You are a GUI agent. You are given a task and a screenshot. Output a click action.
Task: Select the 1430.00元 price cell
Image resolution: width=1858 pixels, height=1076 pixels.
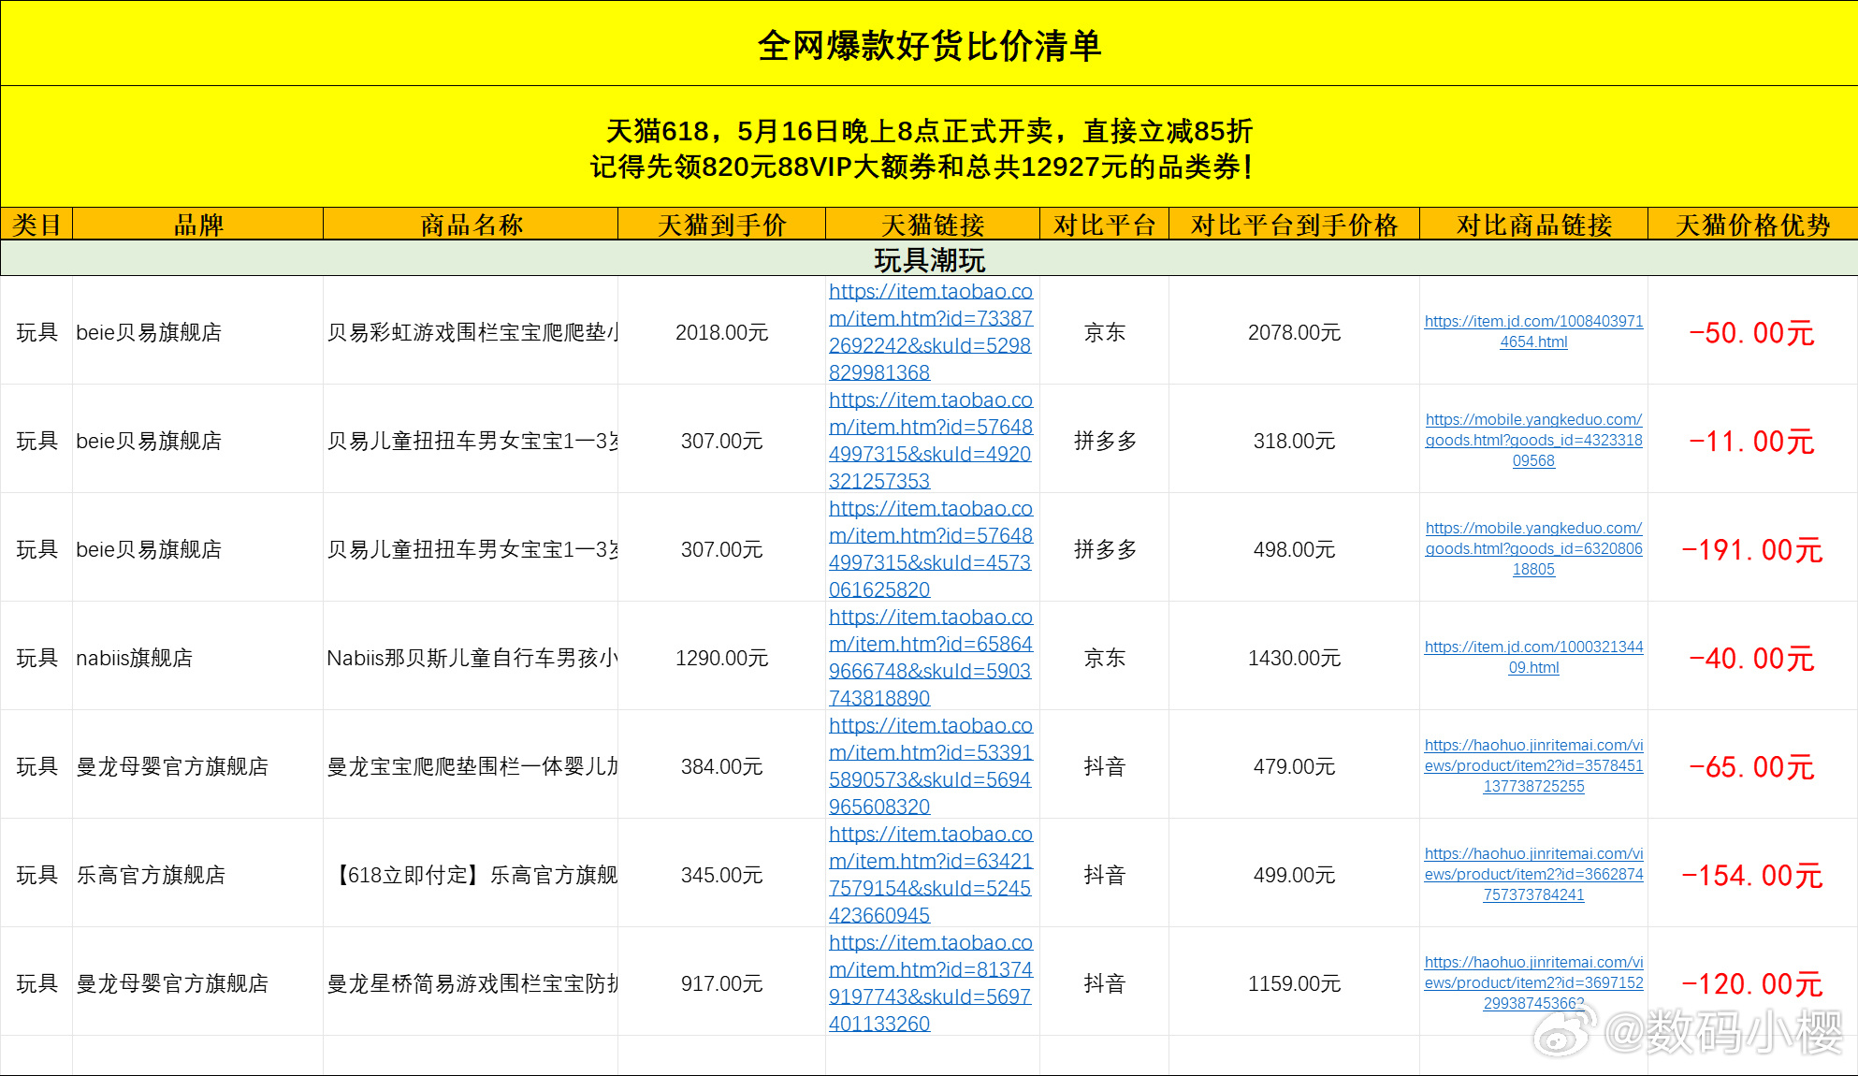pos(1295,658)
